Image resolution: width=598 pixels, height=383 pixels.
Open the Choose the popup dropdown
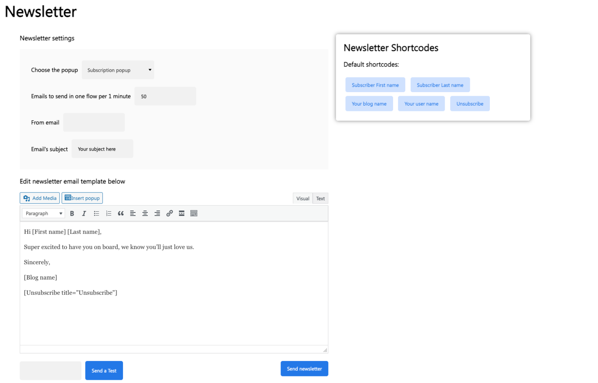point(118,70)
